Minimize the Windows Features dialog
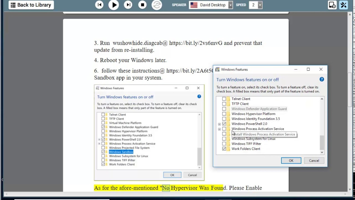 [x=296, y=69]
